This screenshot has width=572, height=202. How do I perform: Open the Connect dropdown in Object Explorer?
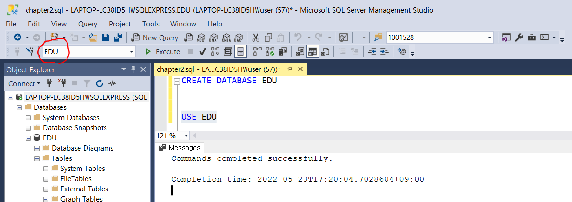[x=24, y=83]
